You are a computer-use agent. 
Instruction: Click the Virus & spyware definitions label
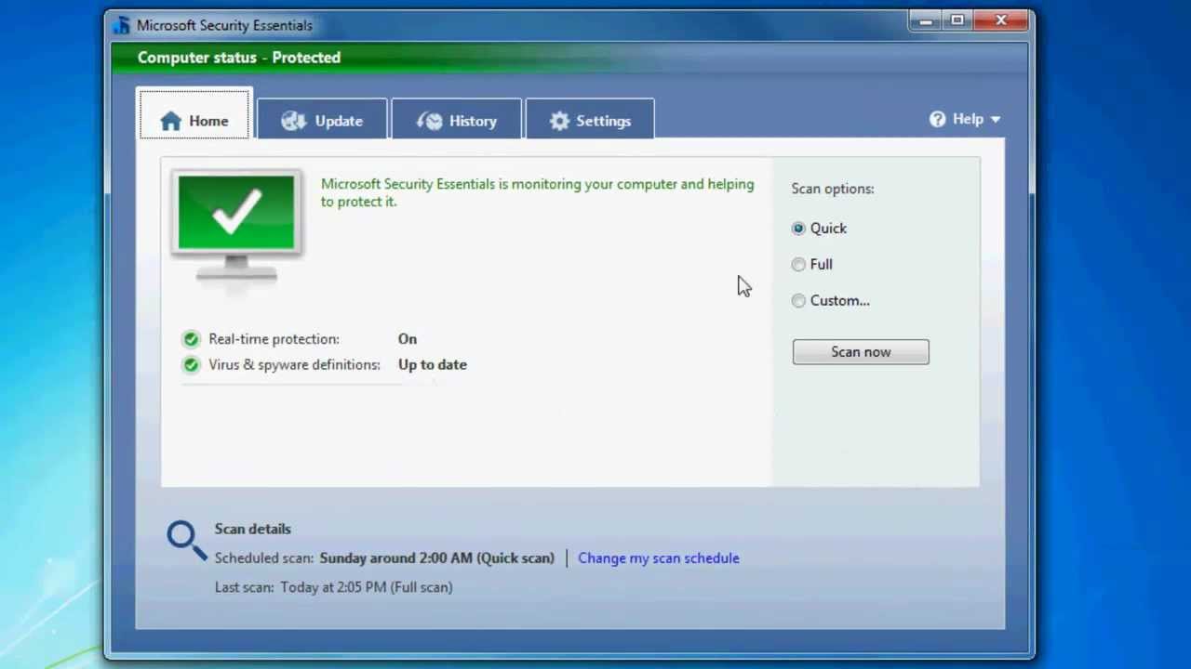pos(294,365)
